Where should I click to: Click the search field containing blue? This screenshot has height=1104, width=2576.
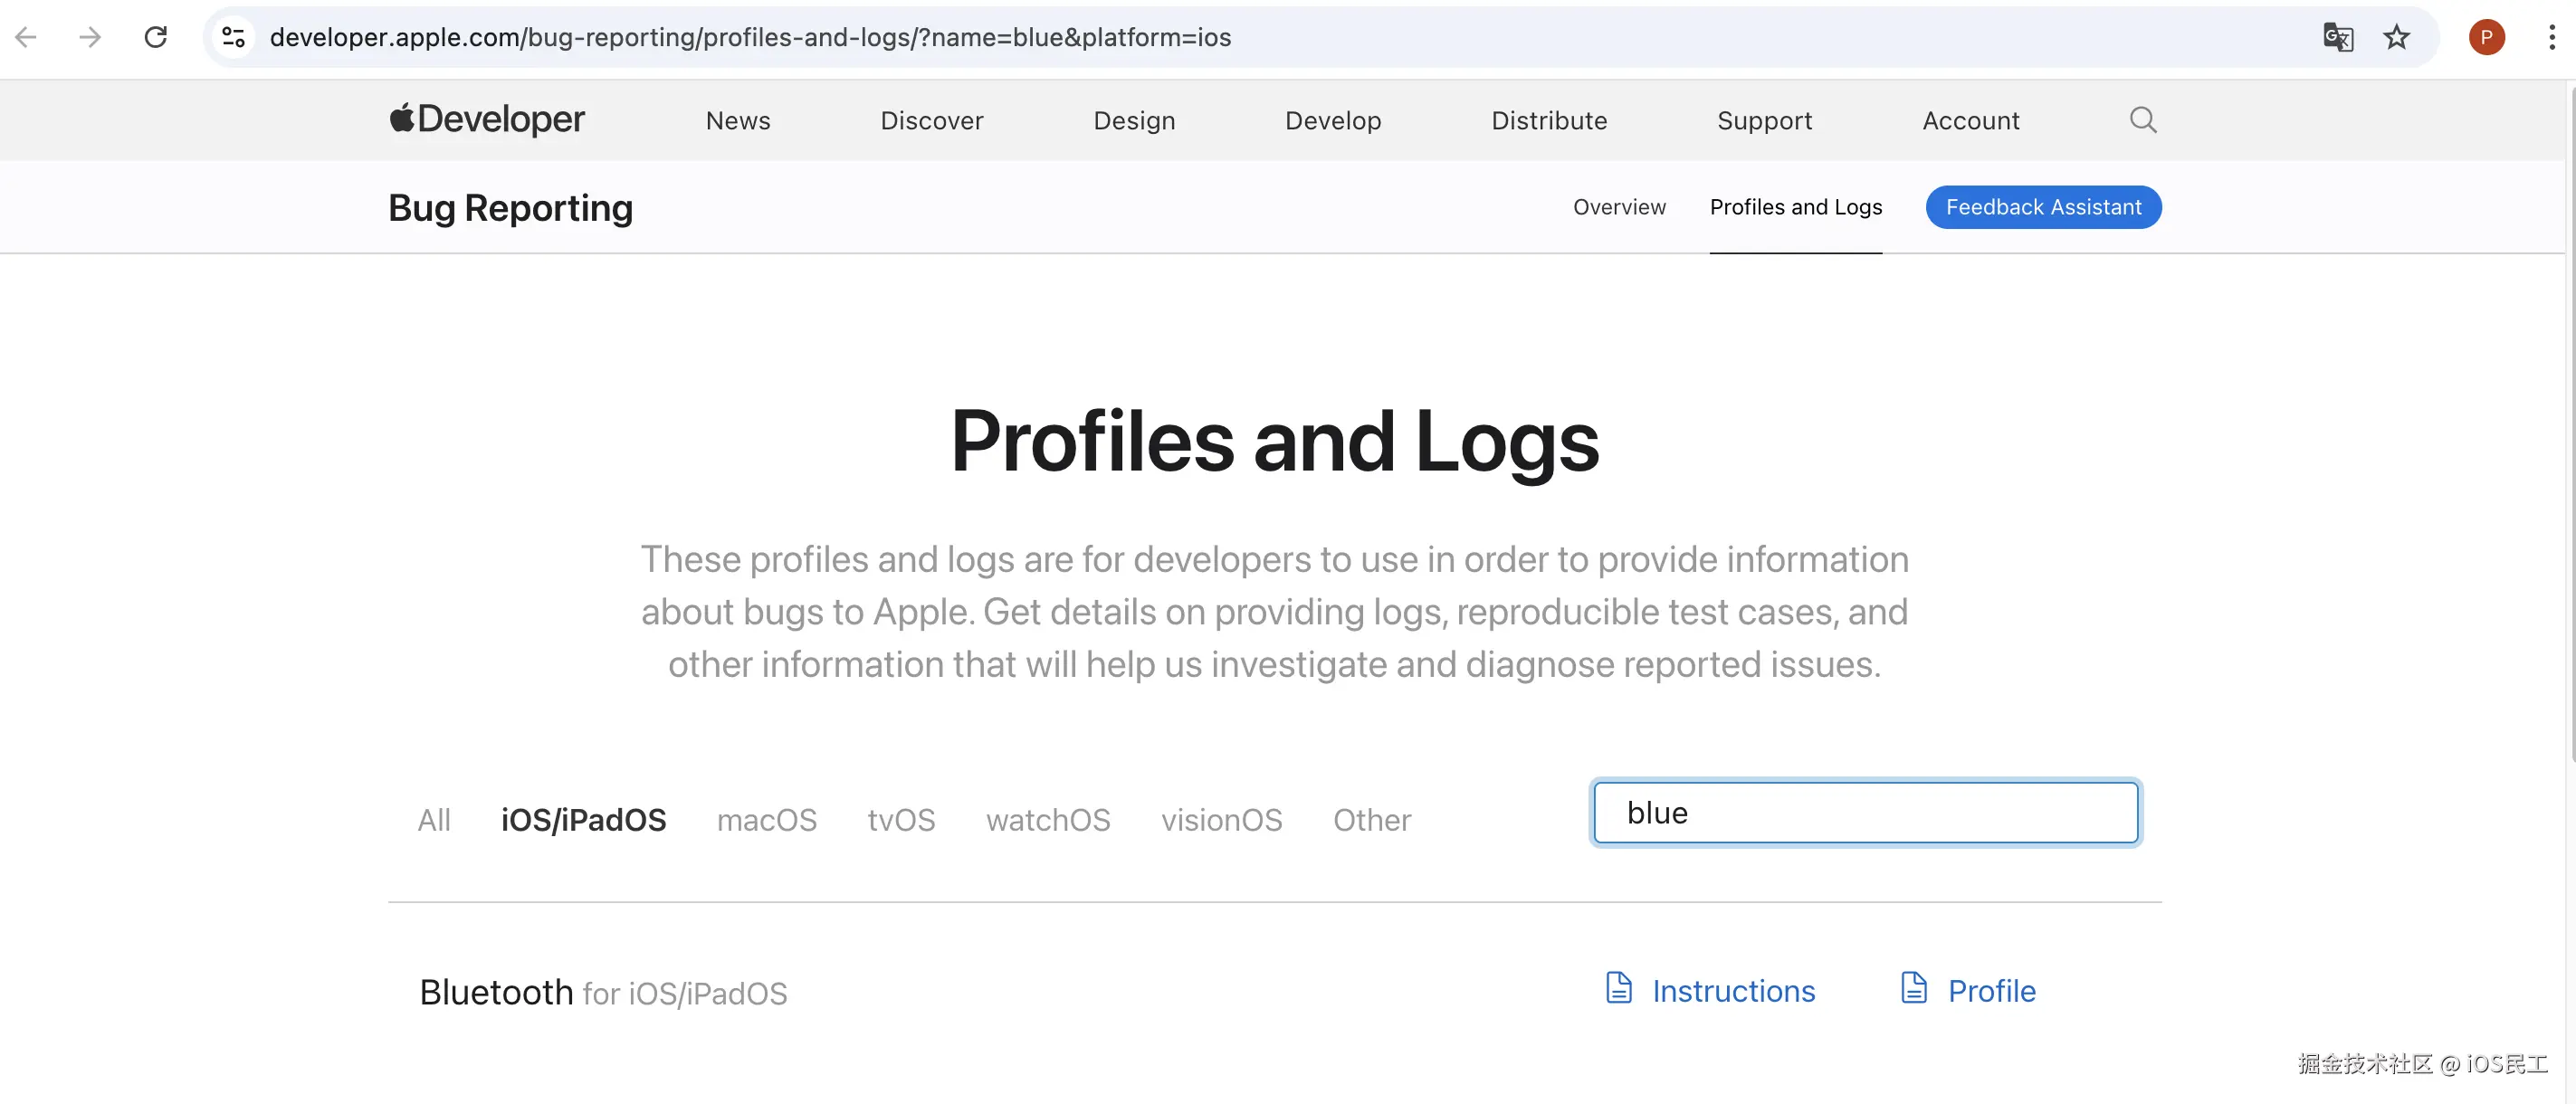click(1865, 813)
